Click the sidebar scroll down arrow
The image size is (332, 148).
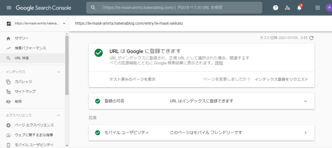coord(67,145)
